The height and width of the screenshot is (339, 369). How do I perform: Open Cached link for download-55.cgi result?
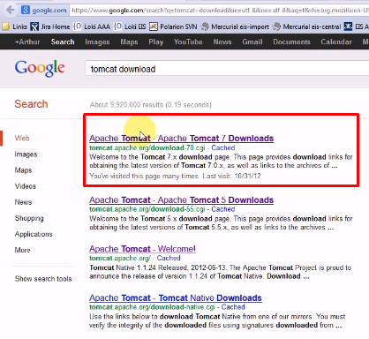coord(223,209)
